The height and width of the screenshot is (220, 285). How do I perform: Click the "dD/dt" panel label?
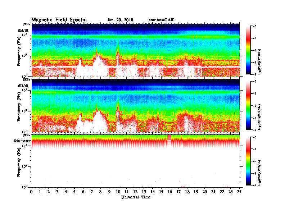click(x=23, y=86)
